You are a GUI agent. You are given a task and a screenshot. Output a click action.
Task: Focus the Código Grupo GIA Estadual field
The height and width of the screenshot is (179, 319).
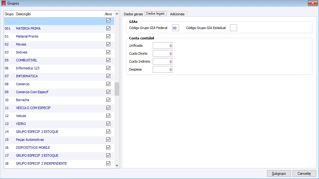[233, 28]
